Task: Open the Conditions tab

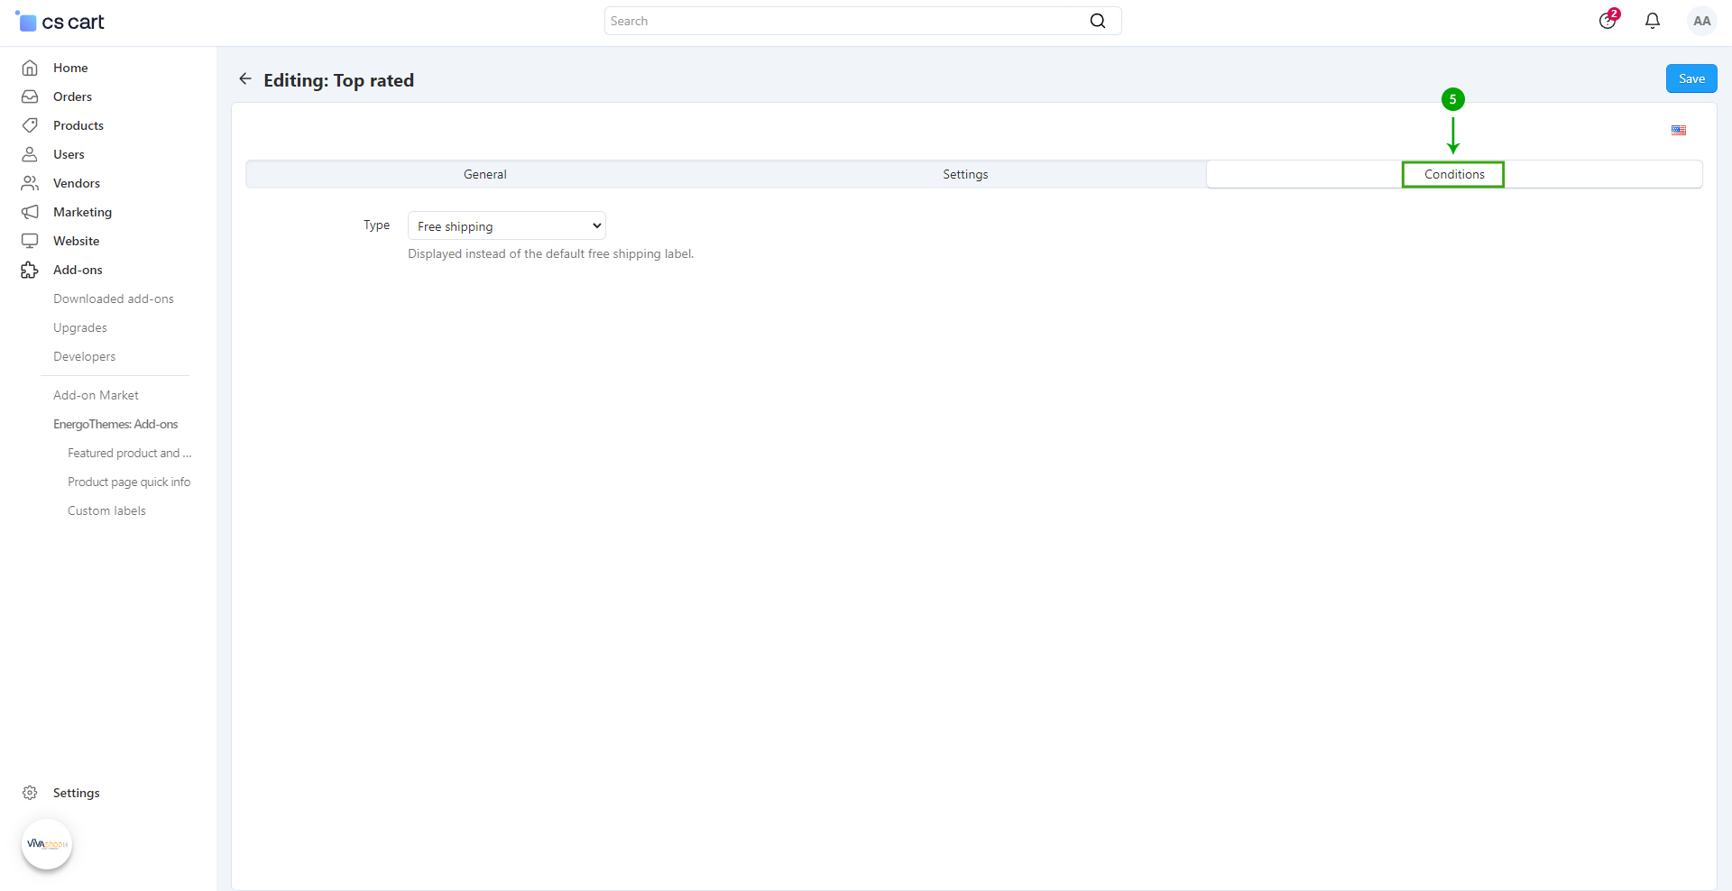Action: click(1454, 174)
